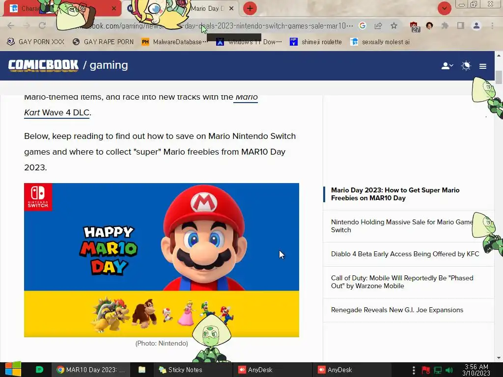Open File Explorer from the taskbar

point(142,370)
